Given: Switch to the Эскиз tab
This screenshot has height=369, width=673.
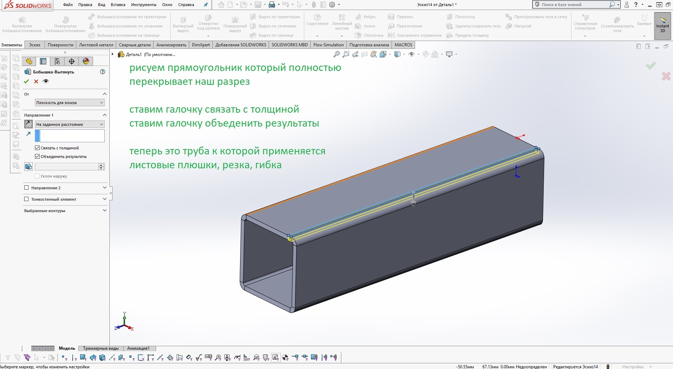Looking at the screenshot, I should (35, 45).
